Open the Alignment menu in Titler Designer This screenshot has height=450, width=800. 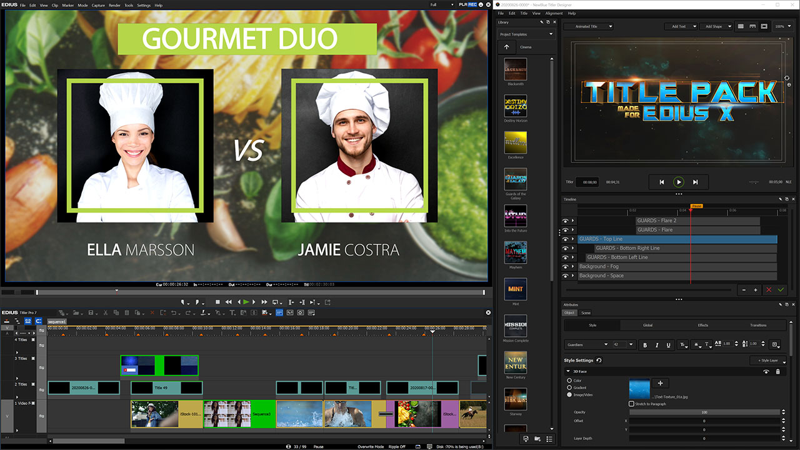tap(554, 13)
